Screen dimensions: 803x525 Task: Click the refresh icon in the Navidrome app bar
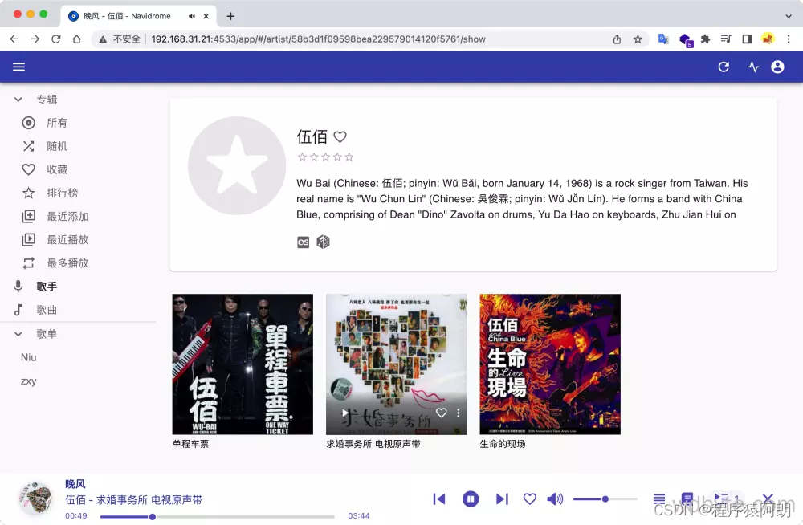(724, 67)
